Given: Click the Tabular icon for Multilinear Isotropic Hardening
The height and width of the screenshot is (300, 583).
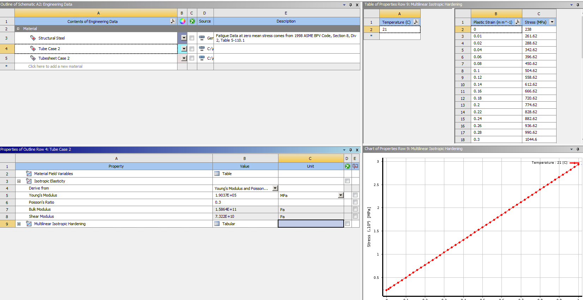Looking at the screenshot, I should click(217, 224).
